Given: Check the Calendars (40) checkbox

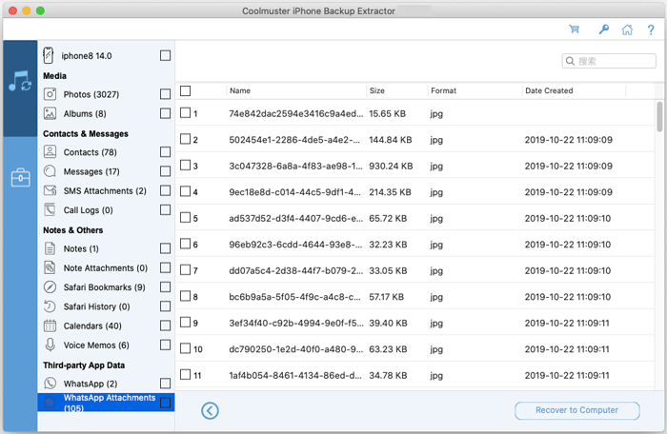Looking at the screenshot, I should coord(166,325).
